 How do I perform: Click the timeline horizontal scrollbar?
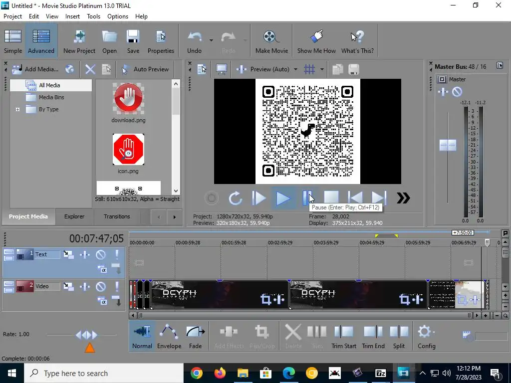click(x=305, y=316)
